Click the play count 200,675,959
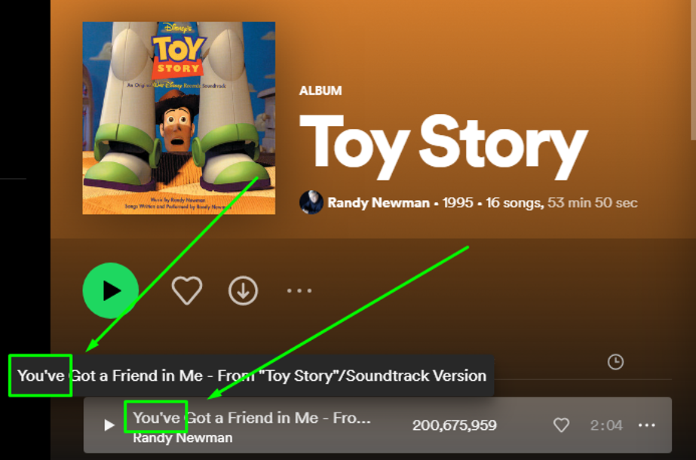This screenshot has width=696, height=460. pos(454,425)
